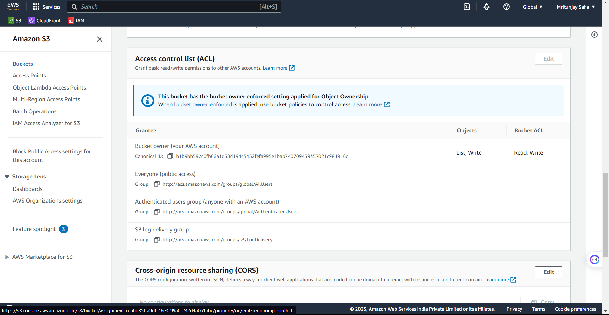Open the Mritunjay Saha account menu
This screenshot has height=315, width=609.
576,7
